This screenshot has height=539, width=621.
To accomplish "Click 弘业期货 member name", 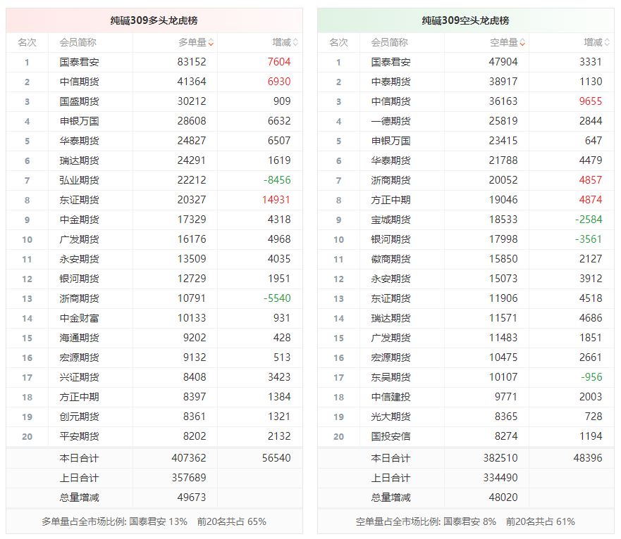I will [x=79, y=180].
